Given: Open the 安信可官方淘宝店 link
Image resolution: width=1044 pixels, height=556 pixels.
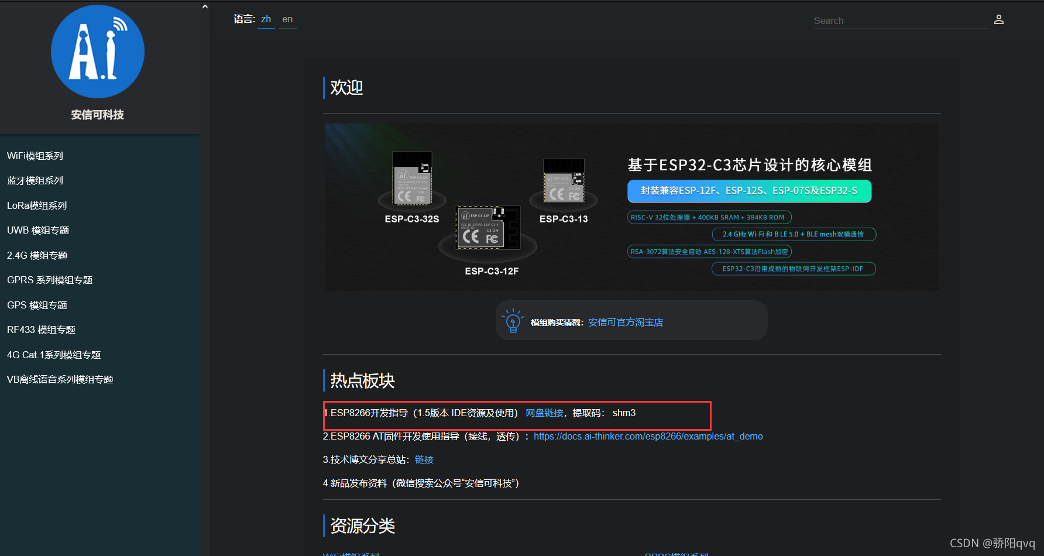Looking at the screenshot, I should [626, 322].
